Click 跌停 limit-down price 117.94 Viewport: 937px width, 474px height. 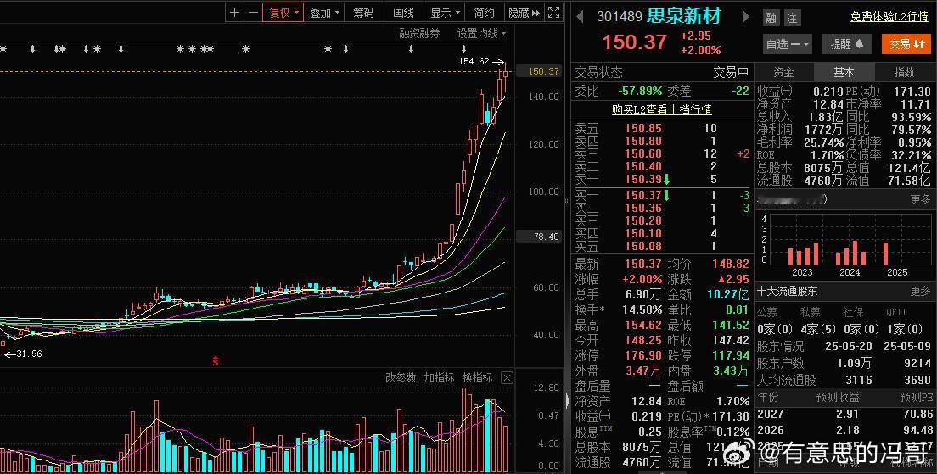coord(730,356)
